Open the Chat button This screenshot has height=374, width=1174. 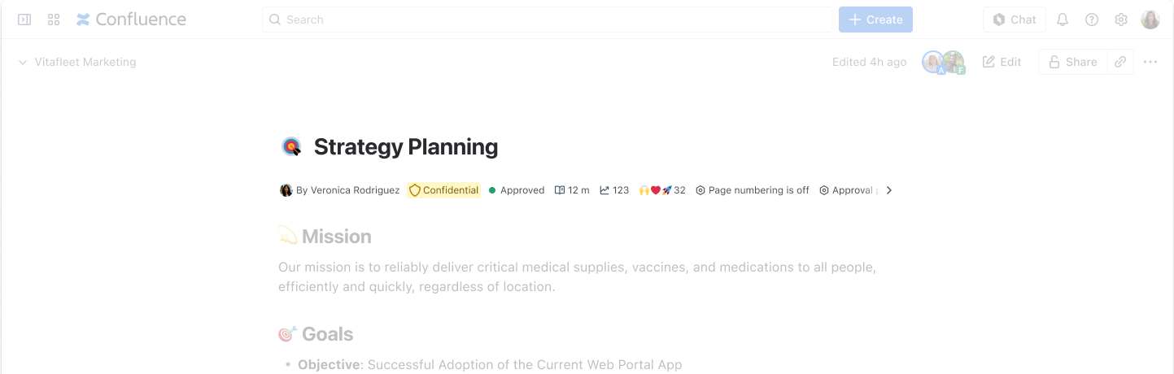pos(1015,20)
